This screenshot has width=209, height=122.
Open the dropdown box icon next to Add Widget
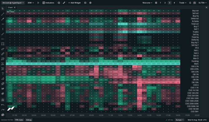(85, 3)
